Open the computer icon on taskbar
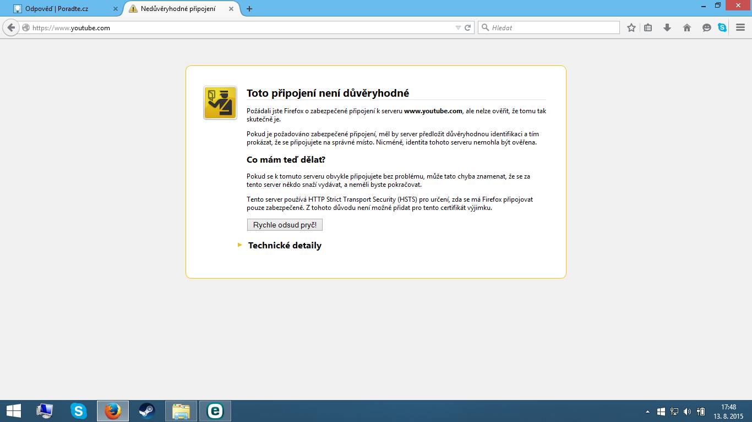This screenshot has width=752, height=422. [x=45, y=411]
